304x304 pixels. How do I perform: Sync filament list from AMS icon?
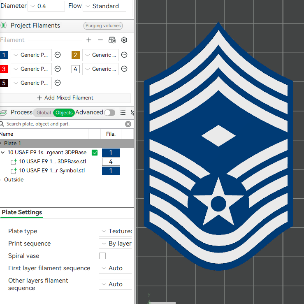(112, 40)
